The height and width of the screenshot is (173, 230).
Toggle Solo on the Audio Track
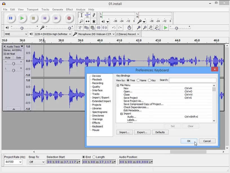pyautogui.click(x=19, y=57)
